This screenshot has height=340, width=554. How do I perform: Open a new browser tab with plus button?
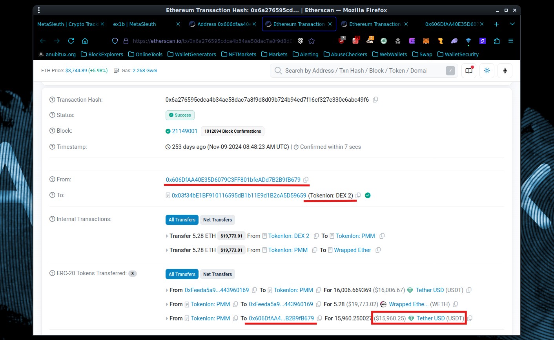[x=496, y=24]
